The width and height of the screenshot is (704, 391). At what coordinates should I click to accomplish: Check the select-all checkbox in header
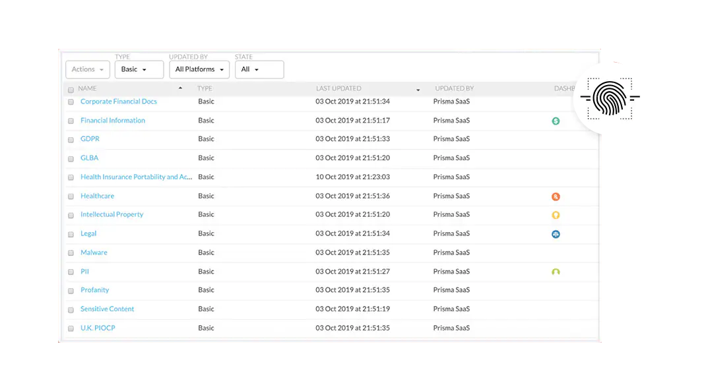tap(71, 90)
